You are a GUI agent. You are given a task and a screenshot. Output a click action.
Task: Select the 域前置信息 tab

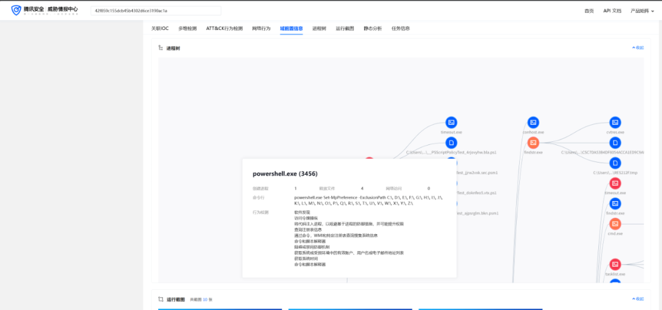point(291,29)
